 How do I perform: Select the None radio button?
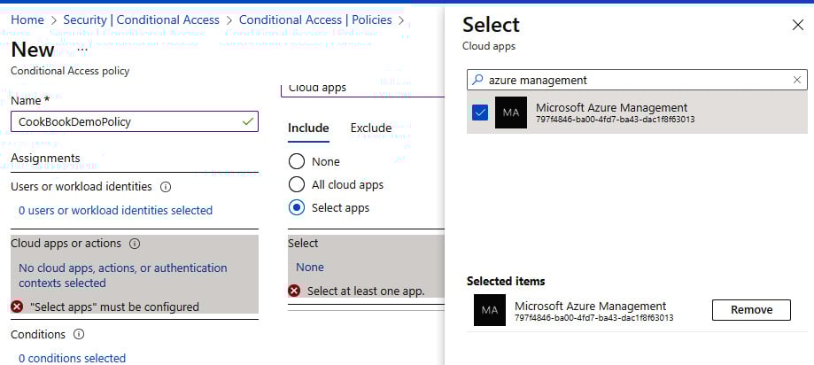tap(297, 162)
